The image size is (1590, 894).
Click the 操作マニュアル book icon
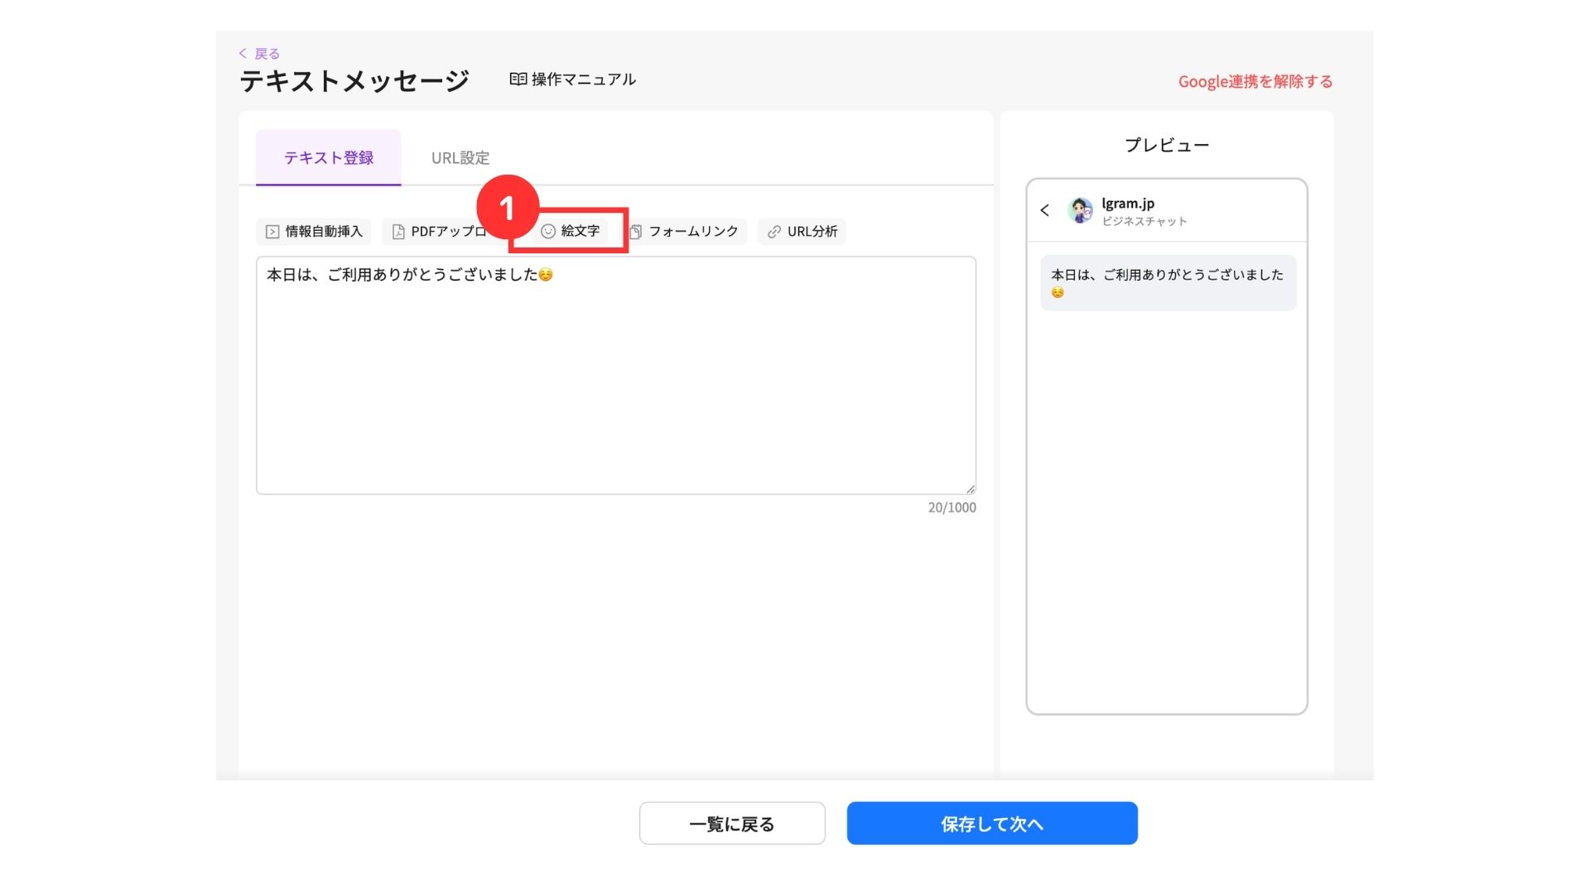(518, 79)
